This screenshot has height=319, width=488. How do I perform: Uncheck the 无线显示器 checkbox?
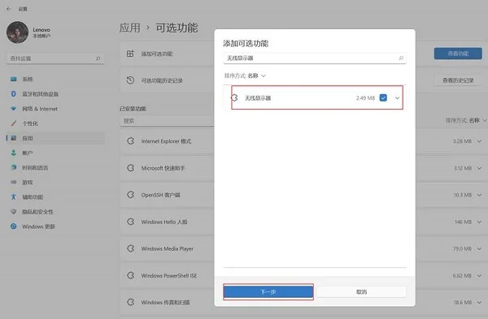click(x=383, y=98)
